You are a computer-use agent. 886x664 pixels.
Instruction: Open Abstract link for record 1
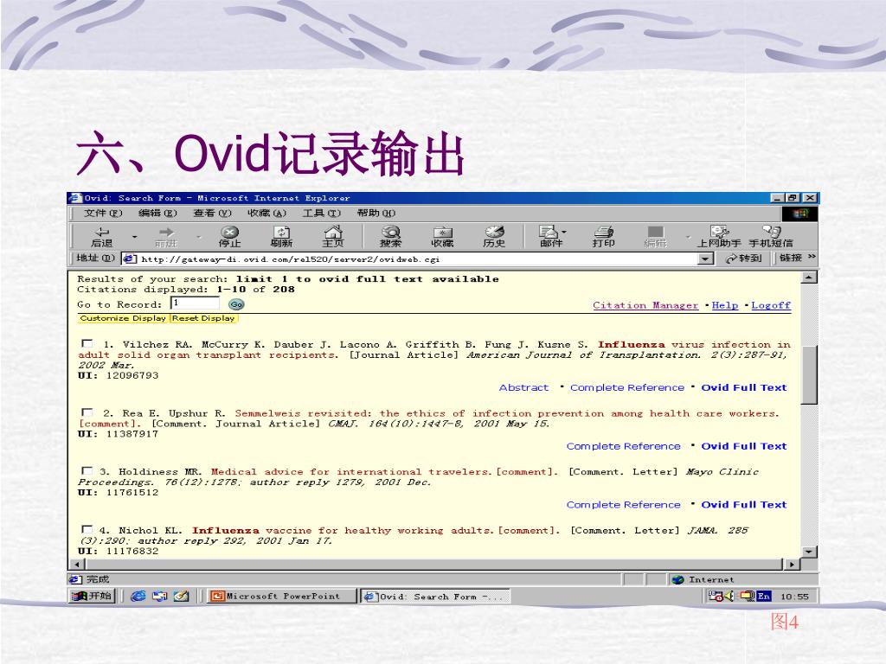pos(523,387)
